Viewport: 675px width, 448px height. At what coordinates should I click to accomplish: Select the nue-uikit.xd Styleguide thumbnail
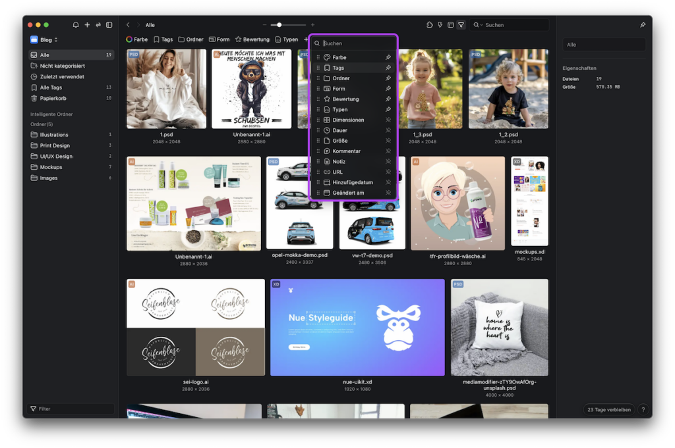[x=357, y=328]
